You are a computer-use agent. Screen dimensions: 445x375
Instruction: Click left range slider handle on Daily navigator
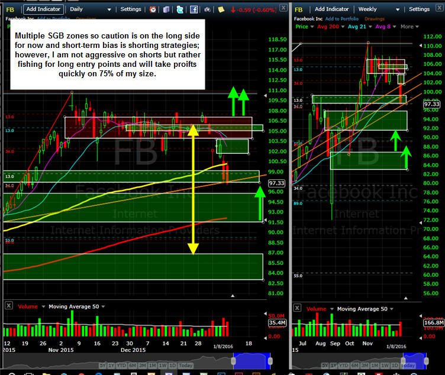pyautogui.click(x=233, y=361)
